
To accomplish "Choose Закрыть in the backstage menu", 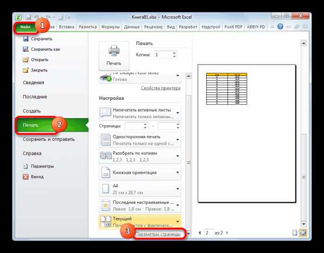I will (x=35, y=70).
